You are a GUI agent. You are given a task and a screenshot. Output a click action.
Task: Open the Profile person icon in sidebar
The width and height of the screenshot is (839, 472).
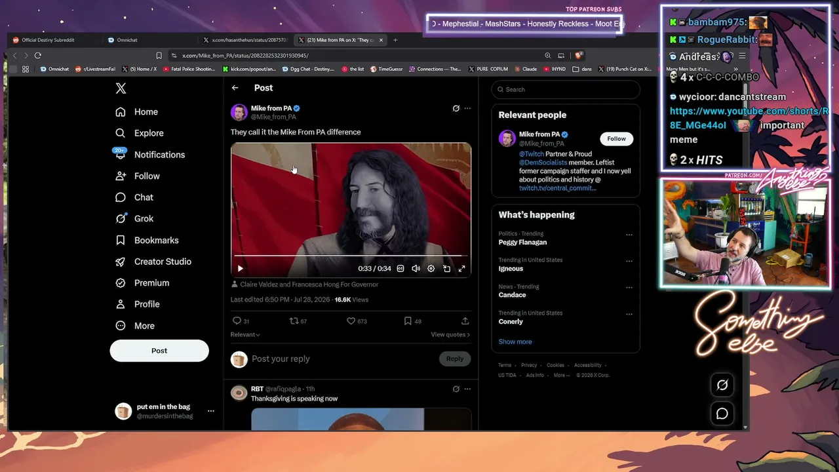121,304
